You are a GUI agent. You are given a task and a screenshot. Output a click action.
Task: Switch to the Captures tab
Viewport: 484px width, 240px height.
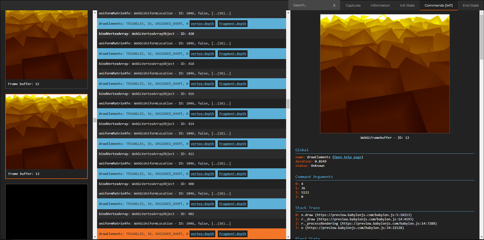coord(353,5)
